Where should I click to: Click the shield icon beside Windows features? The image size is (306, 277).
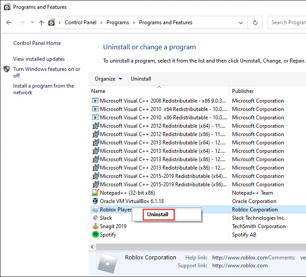coord(7,69)
